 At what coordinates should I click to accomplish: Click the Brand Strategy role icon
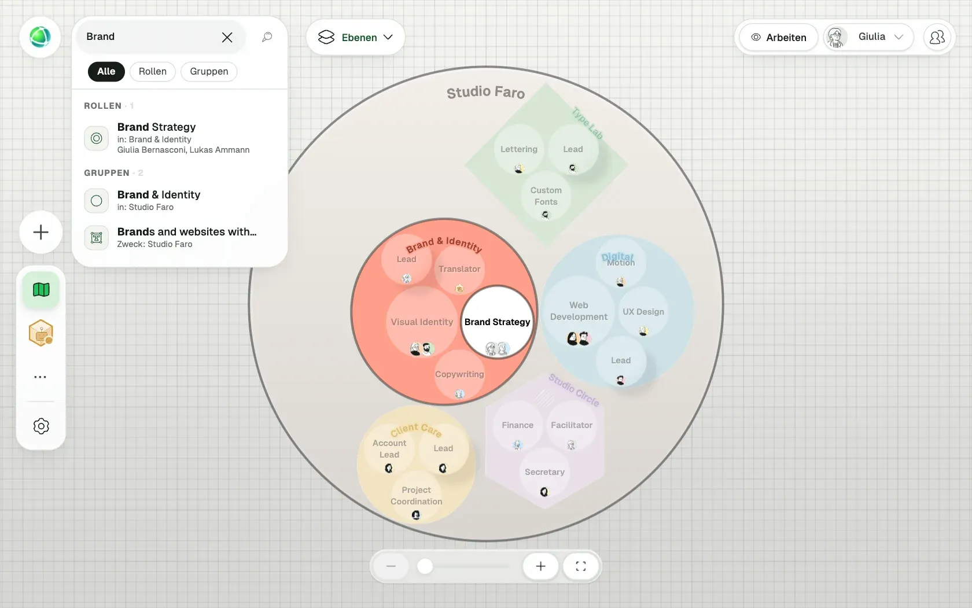tap(97, 138)
